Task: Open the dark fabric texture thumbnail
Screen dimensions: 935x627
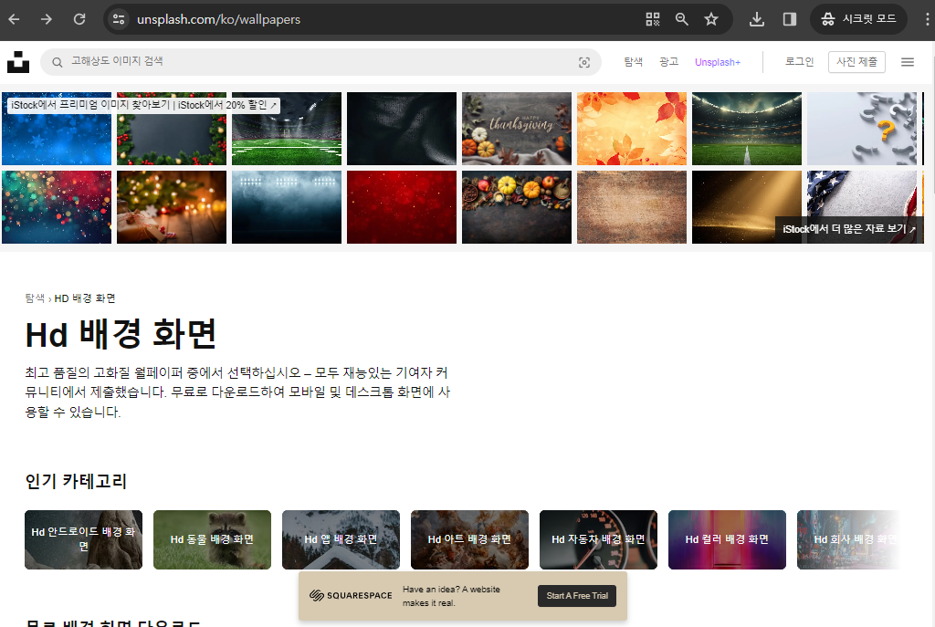Action: coord(402,129)
